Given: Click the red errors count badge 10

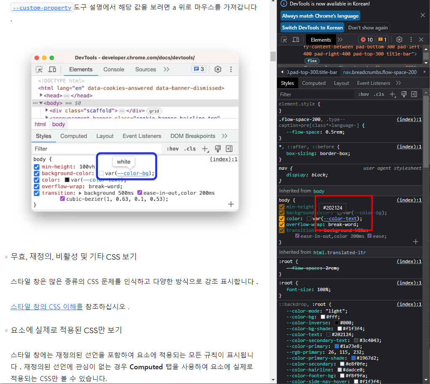Looking at the screenshot, I should point(367,39).
